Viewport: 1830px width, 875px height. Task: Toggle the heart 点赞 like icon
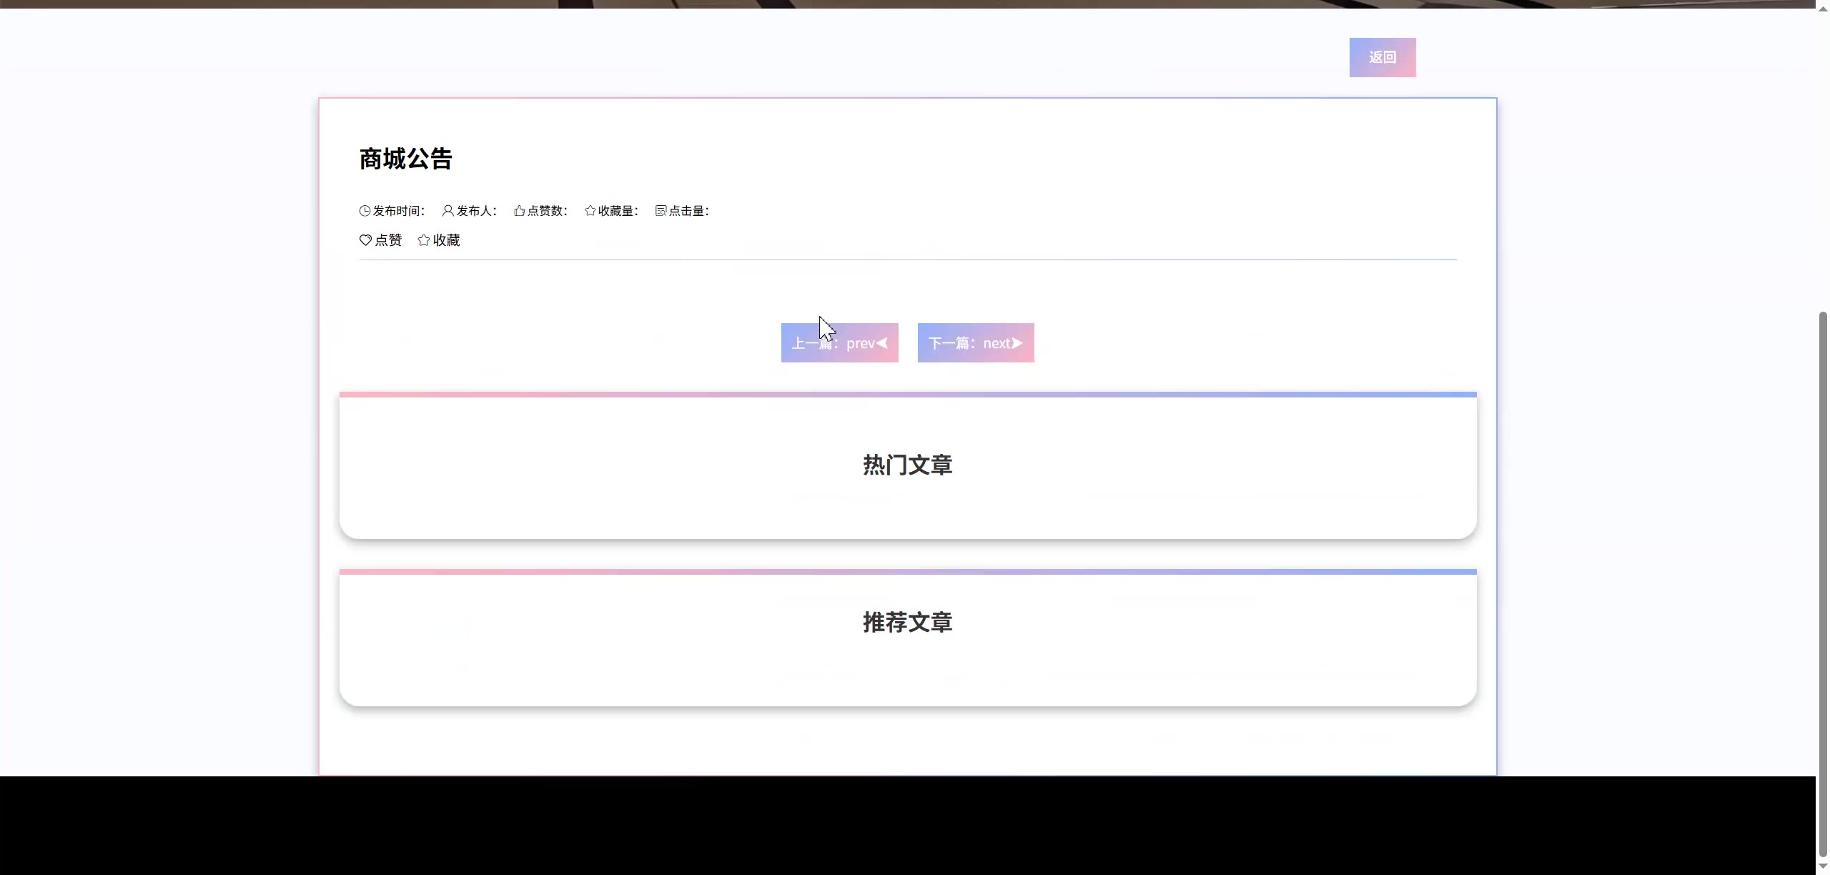(x=365, y=240)
